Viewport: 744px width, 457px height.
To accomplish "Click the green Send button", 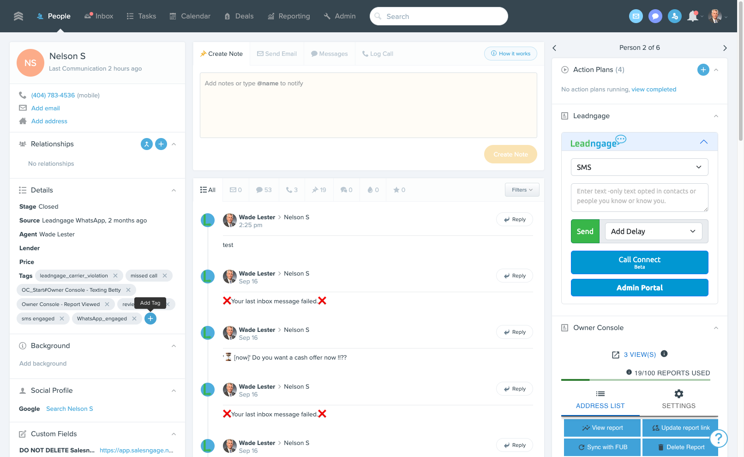I will point(585,231).
